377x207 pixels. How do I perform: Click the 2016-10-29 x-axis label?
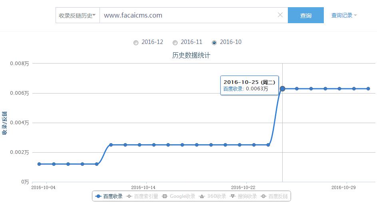pyautogui.click(x=343, y=187)
